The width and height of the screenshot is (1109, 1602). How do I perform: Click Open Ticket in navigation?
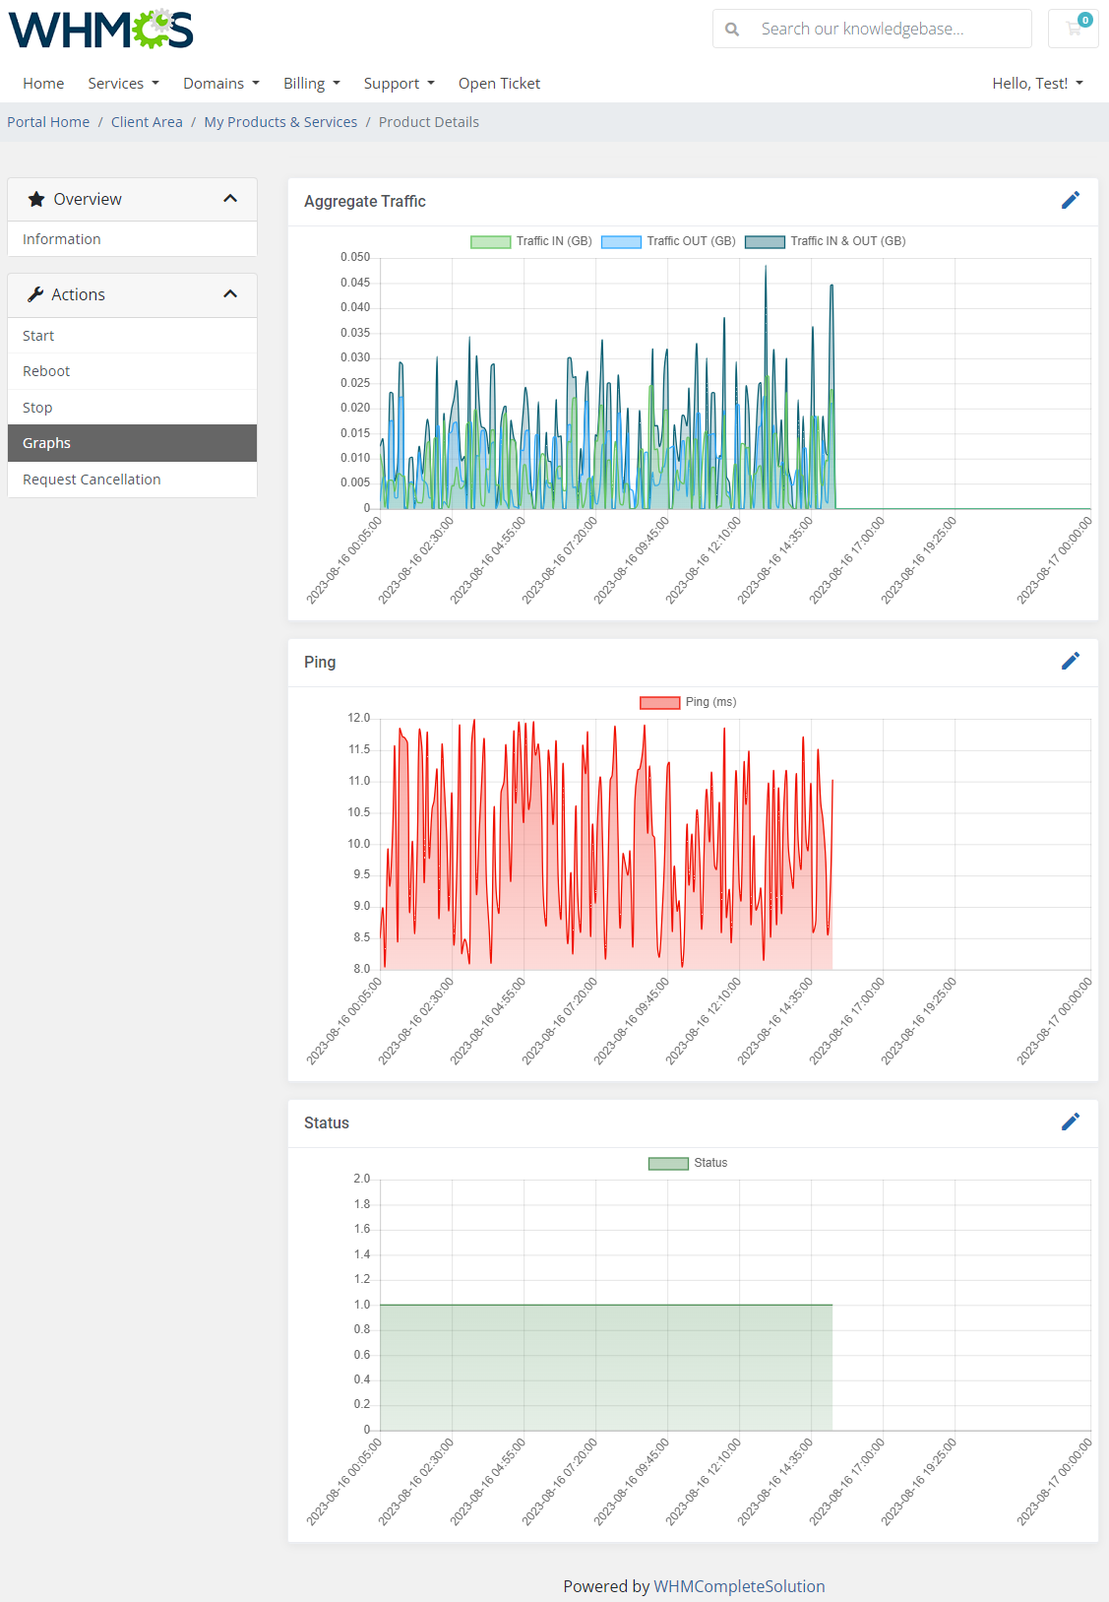pyautogui.click(x=499, y=84)
